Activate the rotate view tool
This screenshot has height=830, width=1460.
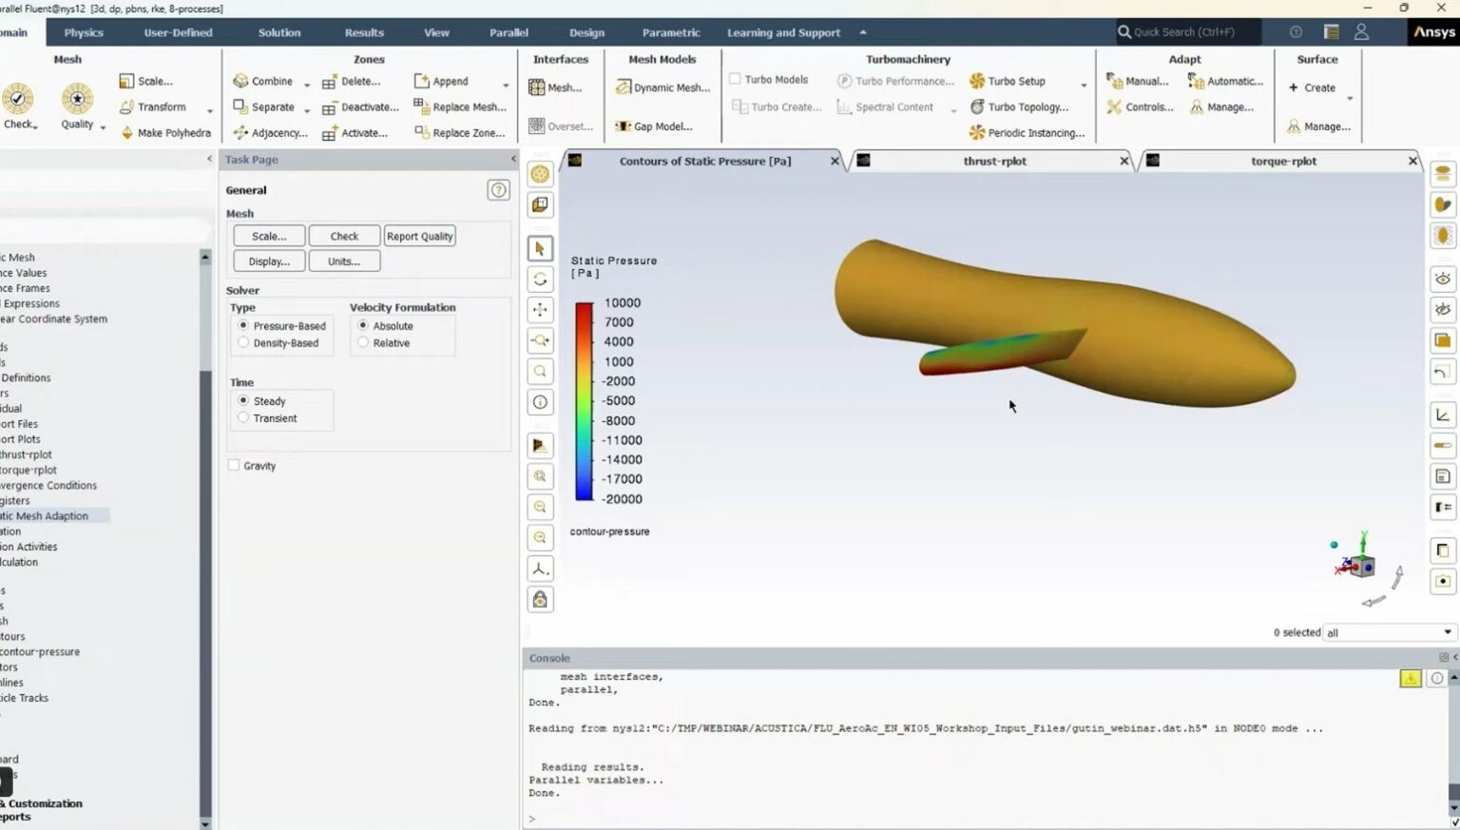(539, 279)
